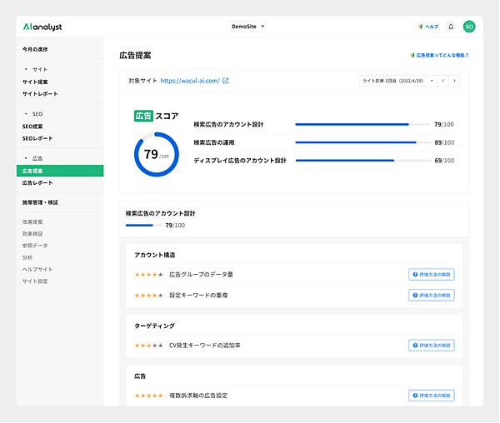
Task: Open the ライト診断 1回目 date dropdown
Action: pos(397,81)
